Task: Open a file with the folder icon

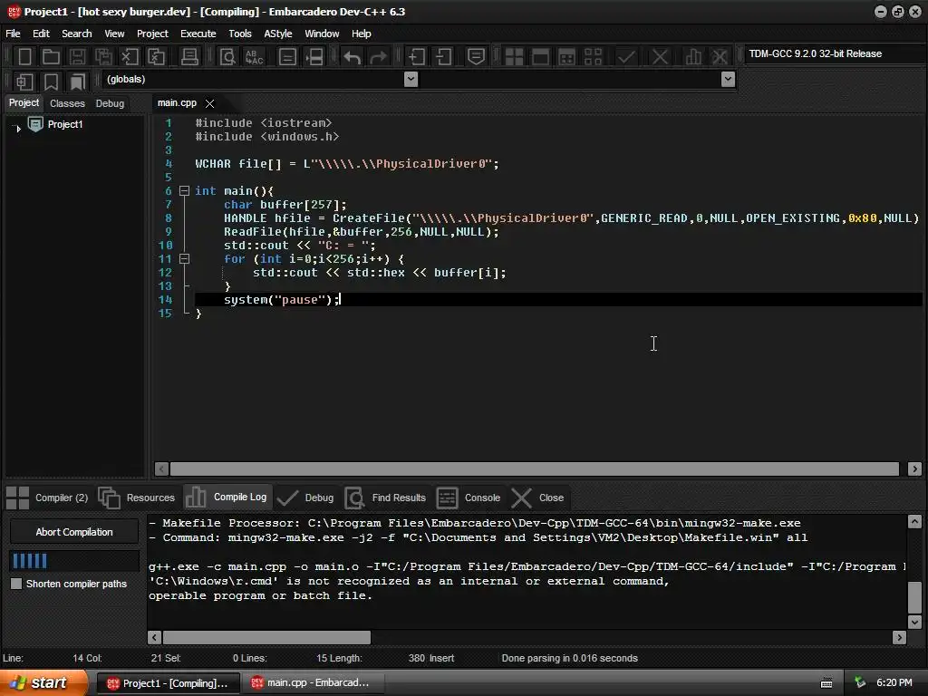Action: 51,57
